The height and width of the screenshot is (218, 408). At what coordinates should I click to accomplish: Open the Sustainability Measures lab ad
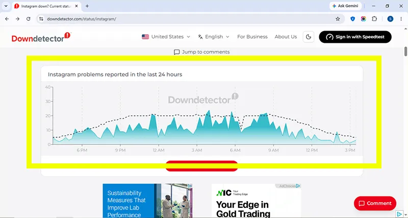coord(147,201)
